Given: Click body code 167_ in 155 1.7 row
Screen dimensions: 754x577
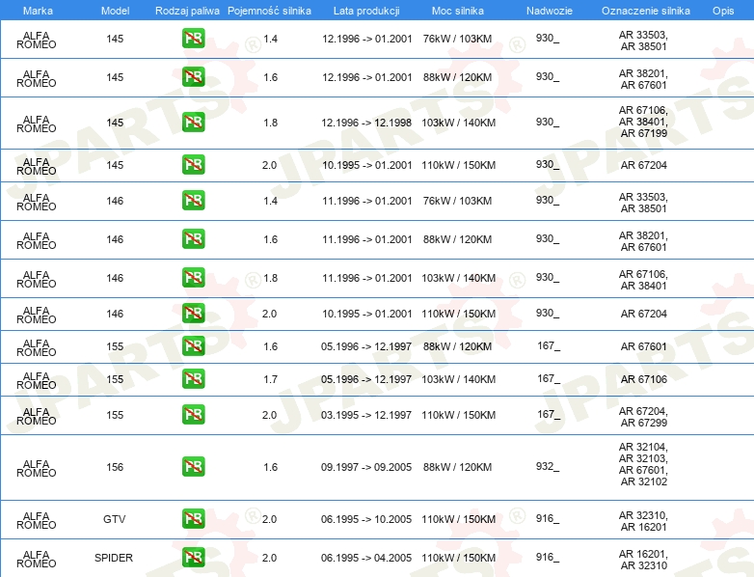Looking at the screenshot, I should (x=549, y=379).
